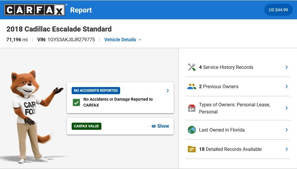297x169 pixels.
Task: Expand the Previous Owners chevron
Action: tap(287, 86)
